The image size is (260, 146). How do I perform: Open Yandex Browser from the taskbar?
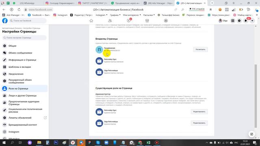pos(73,142)
